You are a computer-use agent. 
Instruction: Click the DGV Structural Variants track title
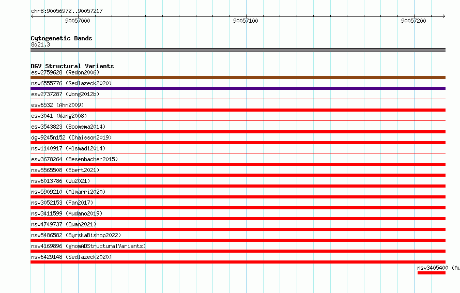point(72,66)
